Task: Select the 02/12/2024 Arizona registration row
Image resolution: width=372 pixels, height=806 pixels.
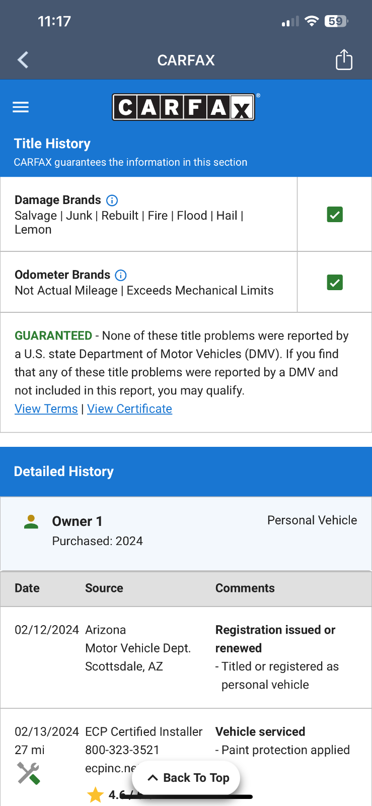Action: [x=185, y=657]
